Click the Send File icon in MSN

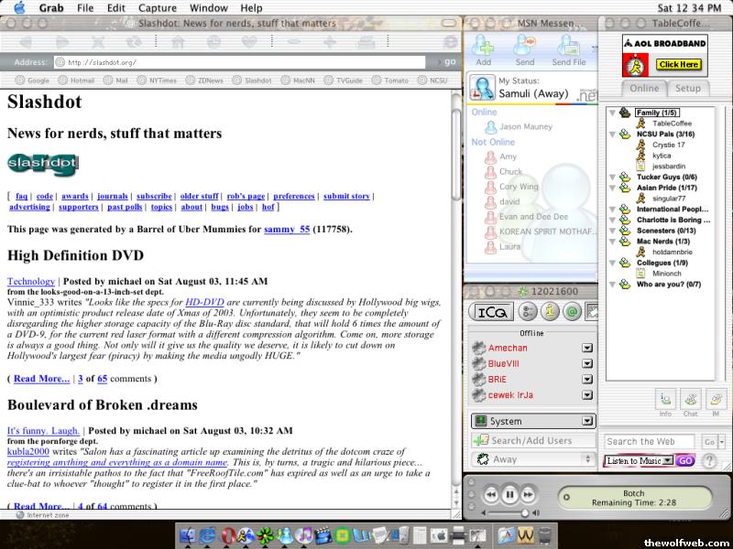tap(568, 47)
